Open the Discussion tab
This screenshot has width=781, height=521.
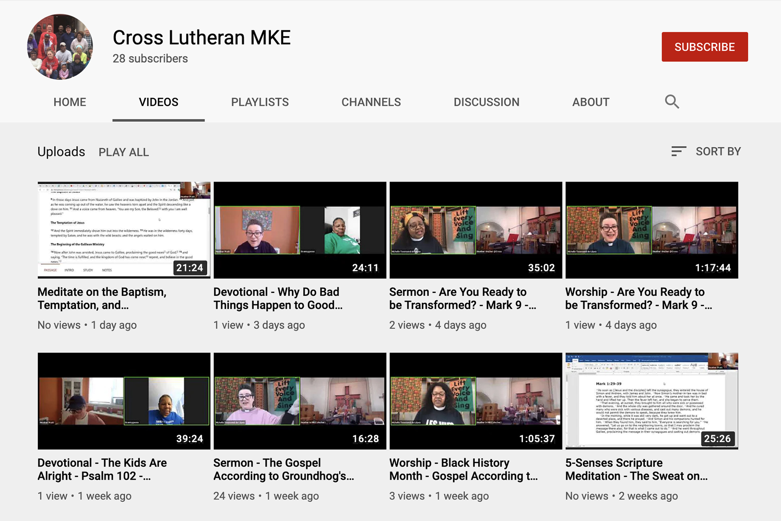click(x=486, y=102)
